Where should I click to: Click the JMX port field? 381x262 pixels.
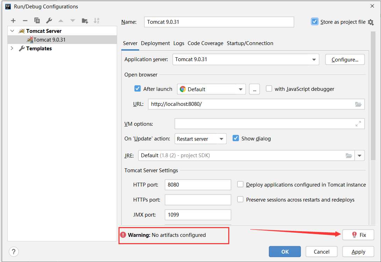(x=198, y=215)
